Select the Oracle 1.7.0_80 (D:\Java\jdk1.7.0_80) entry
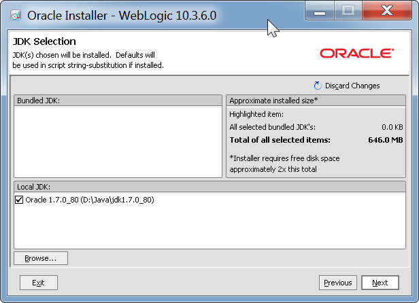419x303 pixels. 90,200
